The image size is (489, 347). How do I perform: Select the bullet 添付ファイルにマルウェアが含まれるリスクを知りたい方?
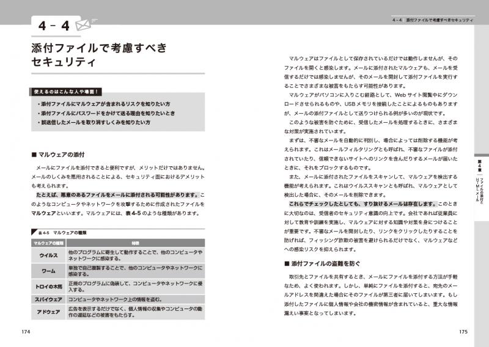105,104
